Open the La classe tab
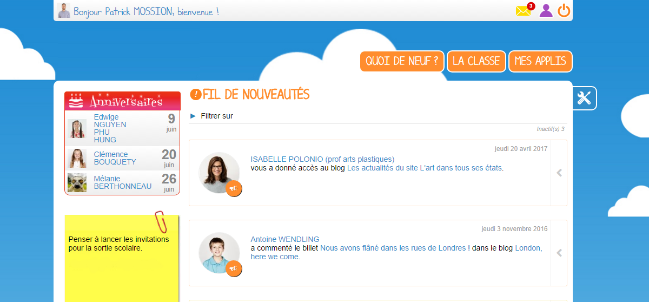The height and width of the screenshot is (302, 649). [x=476, y=61]
